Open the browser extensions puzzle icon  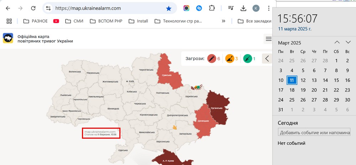212,8
